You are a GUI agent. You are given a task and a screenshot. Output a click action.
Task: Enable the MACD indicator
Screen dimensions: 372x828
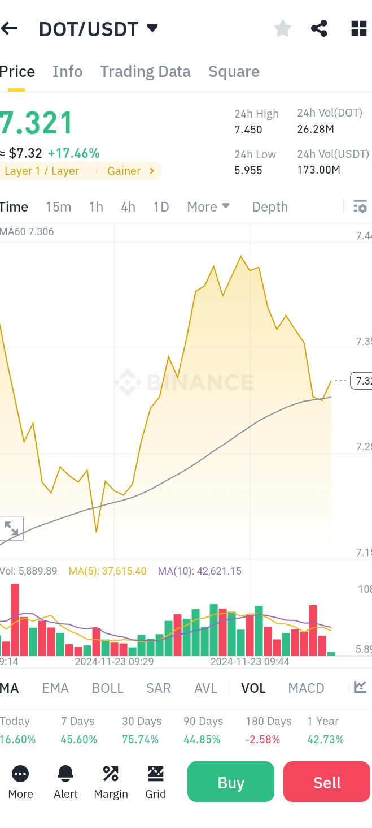(306, 688)
